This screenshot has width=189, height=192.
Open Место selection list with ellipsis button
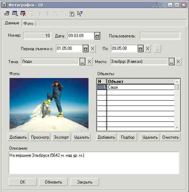[x=172, y=62]
